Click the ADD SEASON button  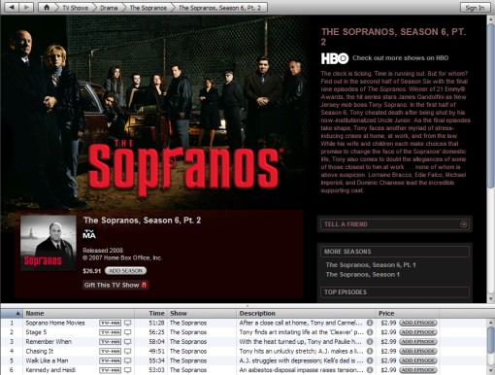(x=125, y=271)
